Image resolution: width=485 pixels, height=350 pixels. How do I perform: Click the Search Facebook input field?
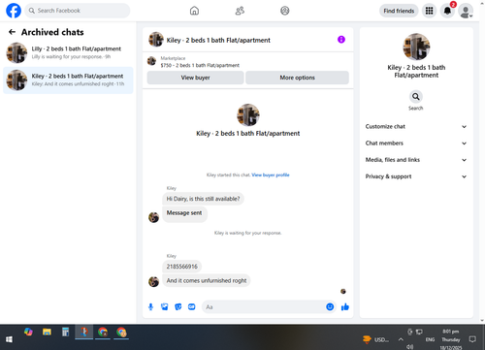(78, 11)
